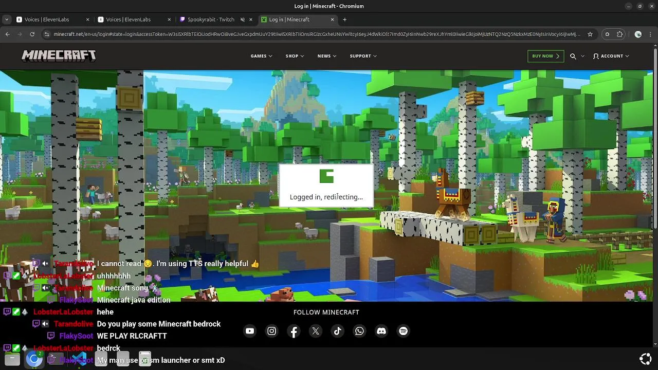Open the Instagram social link
The height and width of the screenshot is (370, 658).
[272, 331]
